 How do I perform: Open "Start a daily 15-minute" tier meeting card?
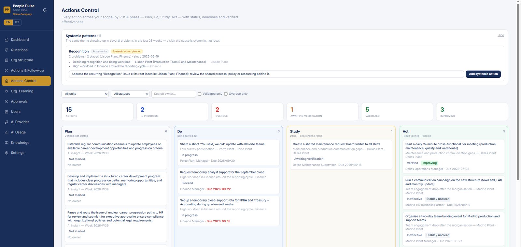point(454,157)
